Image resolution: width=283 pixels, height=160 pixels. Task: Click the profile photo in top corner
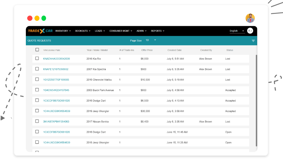250,18
